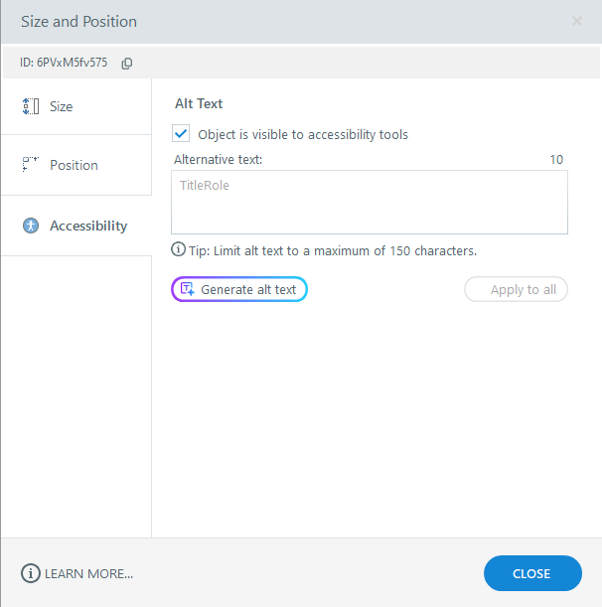The image size is (602, 607).
Task: Uncheck Object is visible to accessibility tools
Action: click(181, 133)
